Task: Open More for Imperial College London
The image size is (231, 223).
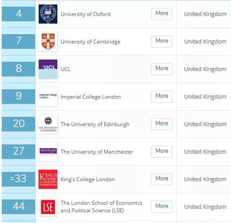Action: [162, 96]
